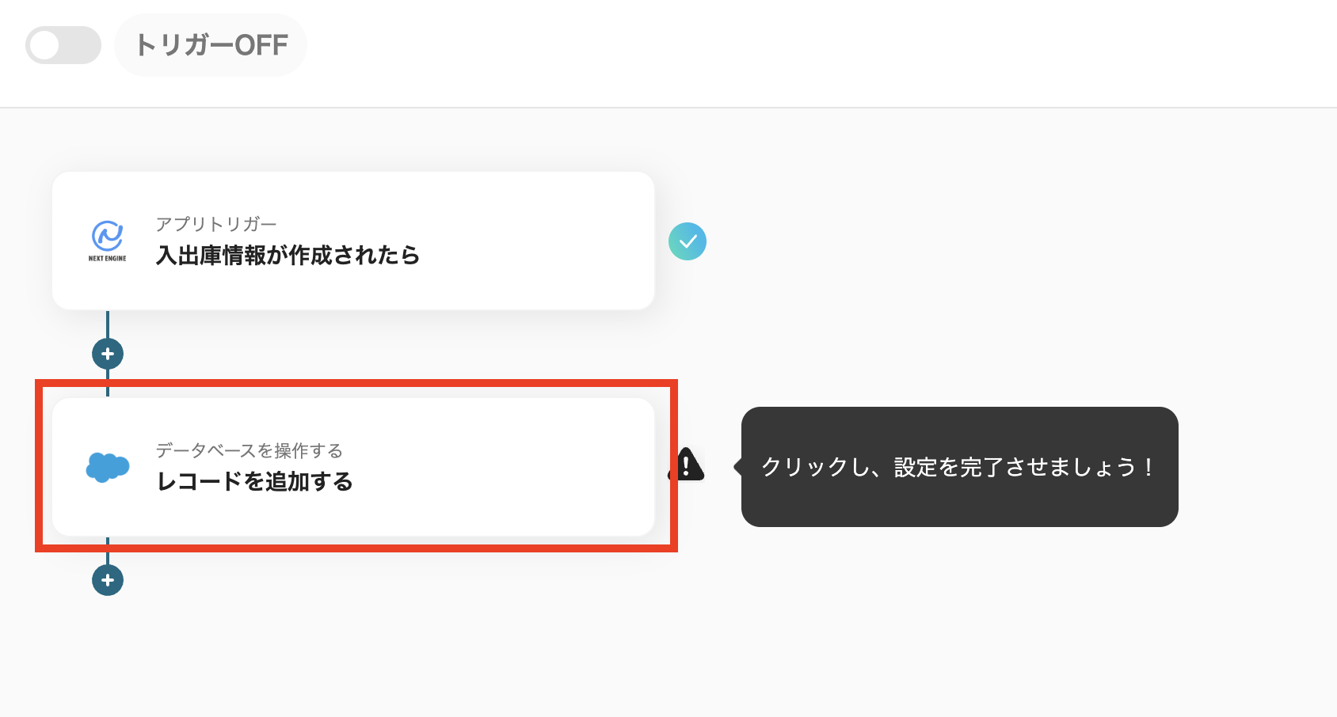Click the dark tooltip クリックし、設定を完了させましょう！
Screen dimensions: 1337x717
[958, 466]
